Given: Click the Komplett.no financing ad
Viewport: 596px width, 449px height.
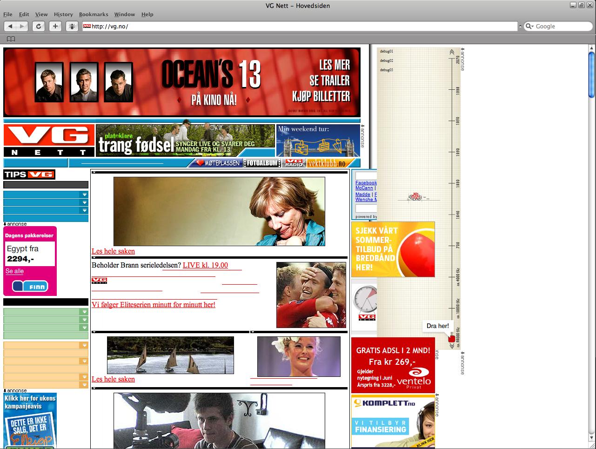Looking at the screenshot, I should click(393, 422).
